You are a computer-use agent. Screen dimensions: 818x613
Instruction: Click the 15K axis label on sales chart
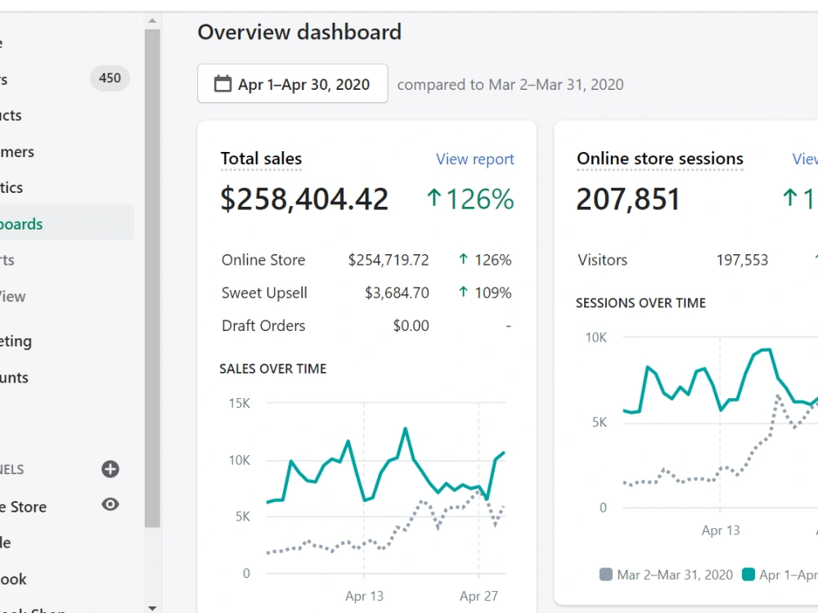pyautogui.click(x=240, y=403)
